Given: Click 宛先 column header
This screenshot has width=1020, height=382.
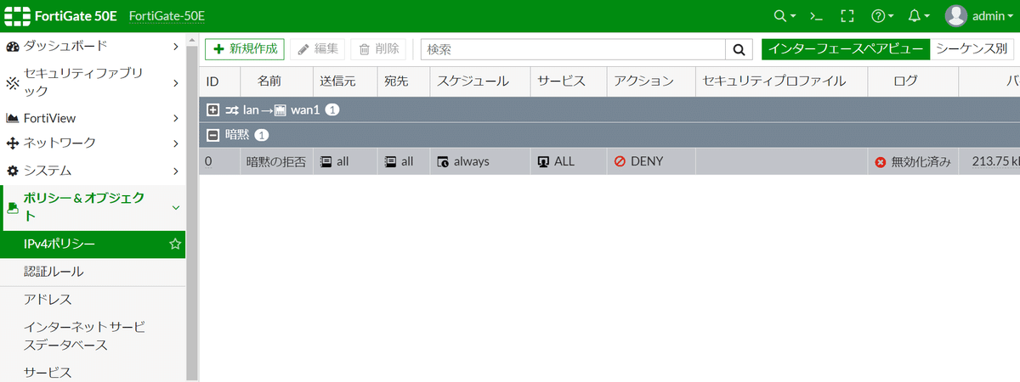Looking at the screenshot, I should click(403, 81).
